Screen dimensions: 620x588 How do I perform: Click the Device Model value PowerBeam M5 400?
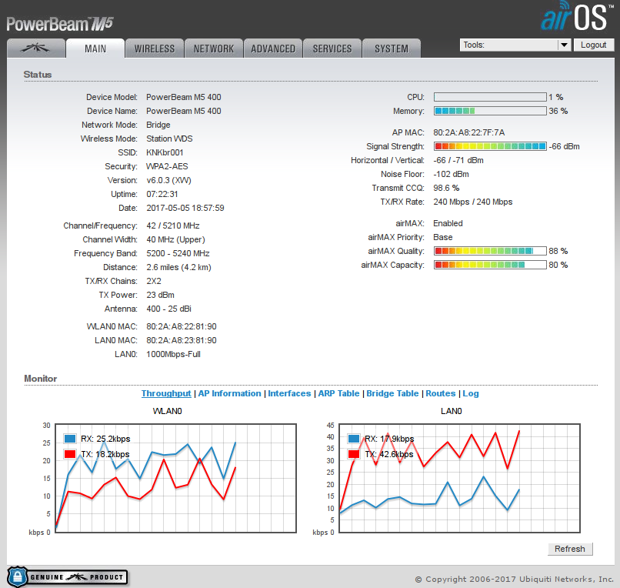coord(184,97)
